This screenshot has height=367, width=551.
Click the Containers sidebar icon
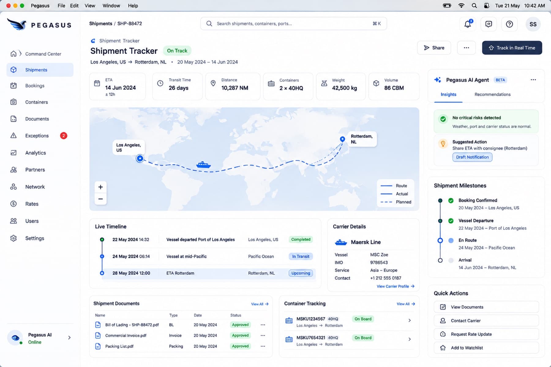pos(13,102)
